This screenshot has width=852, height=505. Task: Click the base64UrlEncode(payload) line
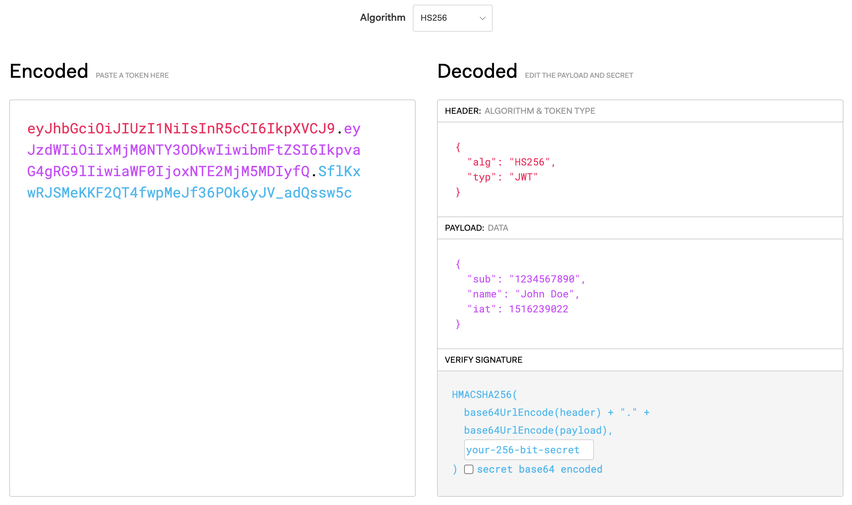pyautogui.click(x=538, y=430)
